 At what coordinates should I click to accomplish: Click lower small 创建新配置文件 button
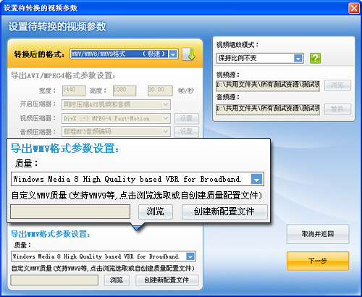click(x=167, y=280)
